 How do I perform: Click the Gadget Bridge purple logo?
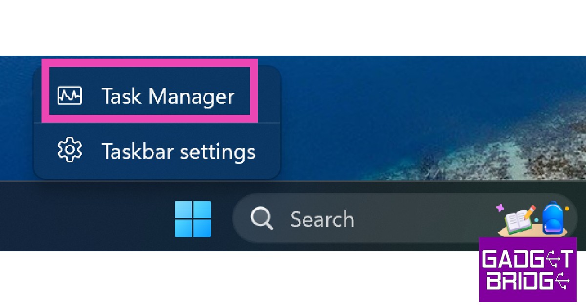click(528, 269)
